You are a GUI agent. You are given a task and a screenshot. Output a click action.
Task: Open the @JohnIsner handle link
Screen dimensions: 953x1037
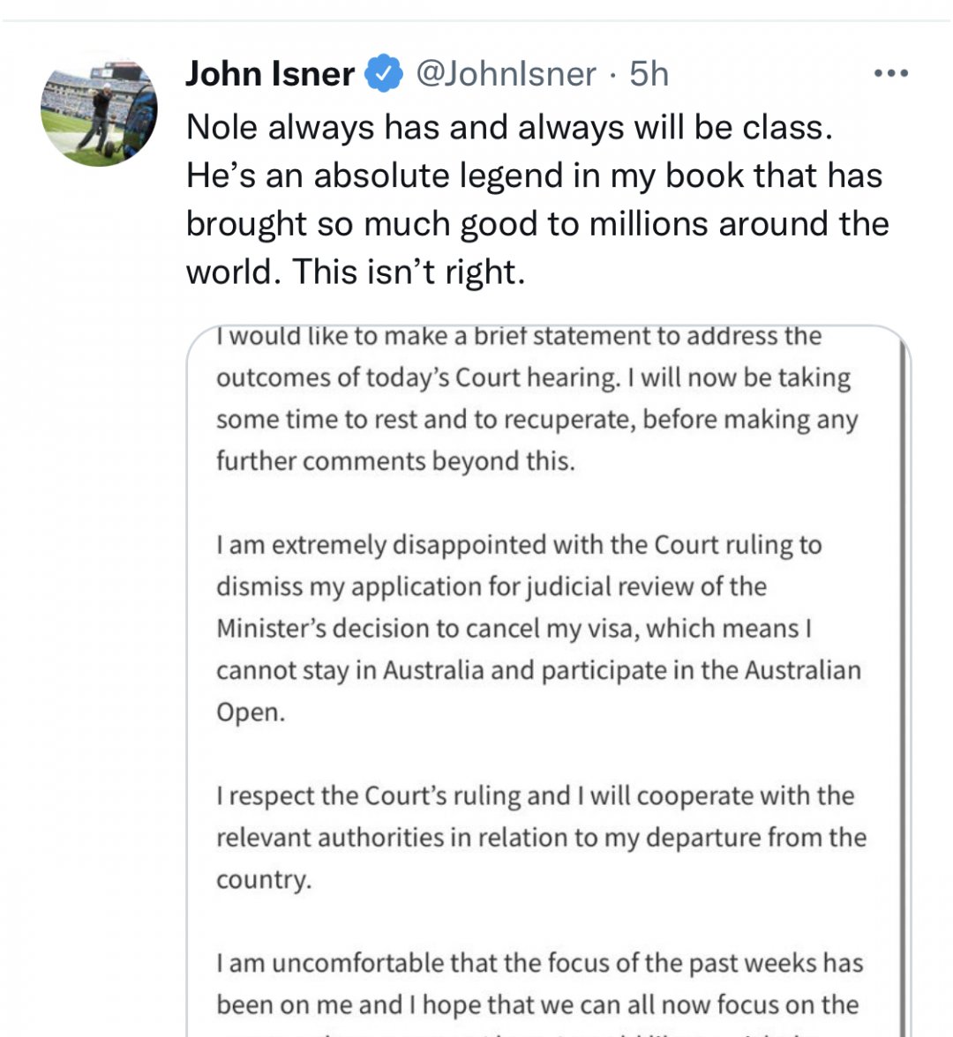coord(506,74)
